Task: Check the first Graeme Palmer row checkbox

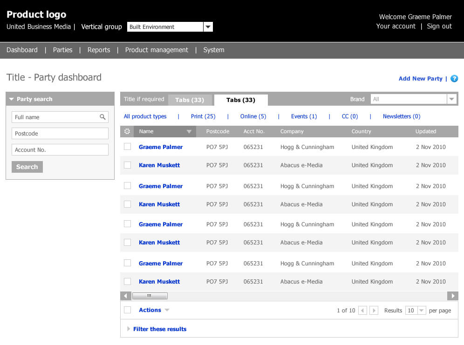Action: (127, 147)
